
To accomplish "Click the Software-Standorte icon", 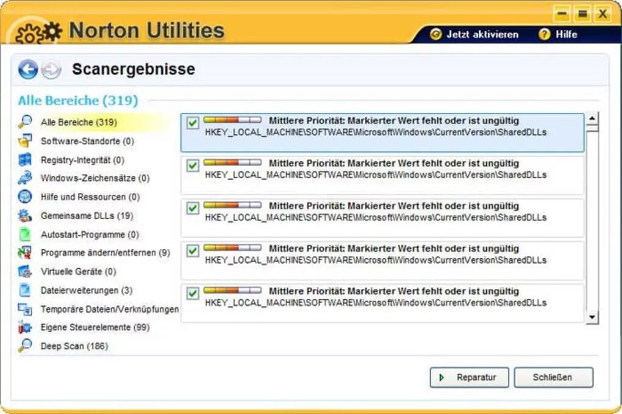I will [25, 140].
